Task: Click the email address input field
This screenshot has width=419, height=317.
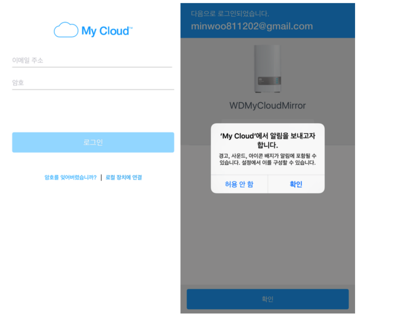Action: click(x=92, y=61)
